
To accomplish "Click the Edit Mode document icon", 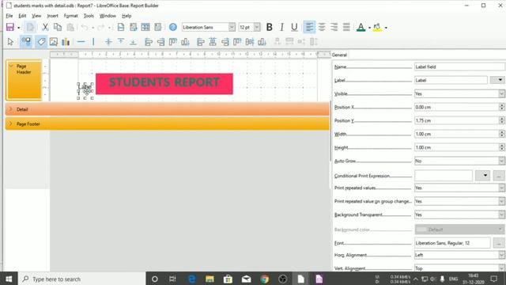I will 30,27.
